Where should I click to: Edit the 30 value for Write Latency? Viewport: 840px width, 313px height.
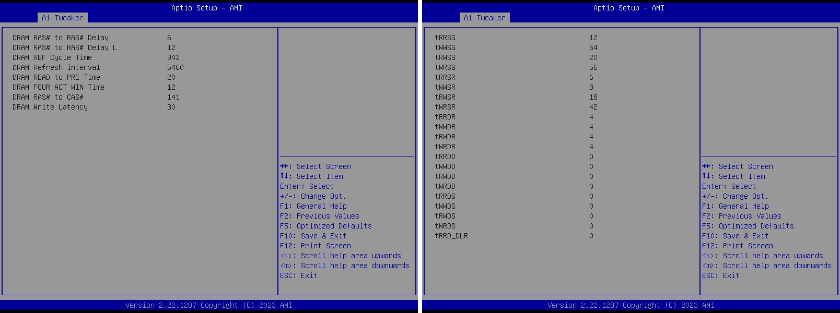click(171, 107)
